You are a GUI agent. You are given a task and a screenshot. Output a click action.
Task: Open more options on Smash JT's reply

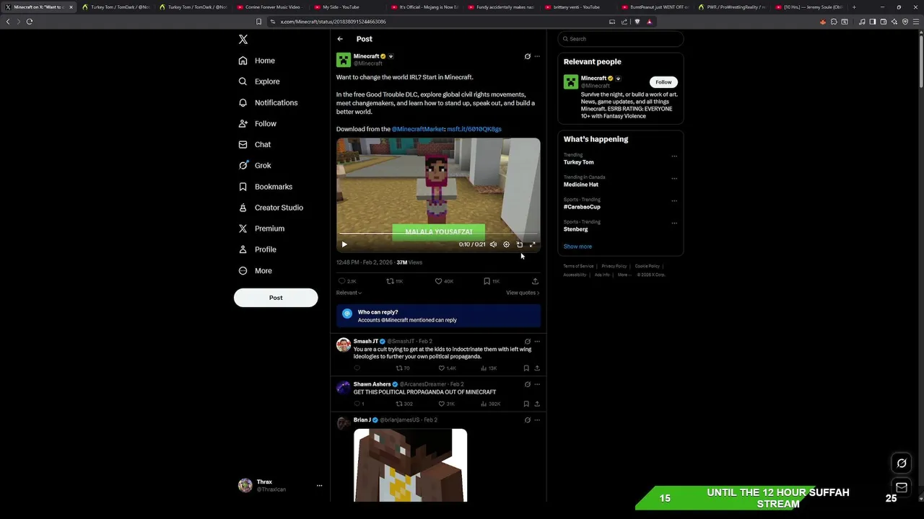point(537,341)
